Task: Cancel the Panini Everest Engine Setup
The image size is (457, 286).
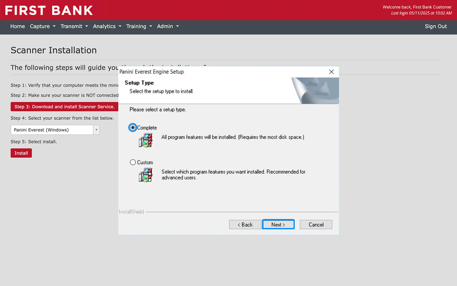Action: tap(316, 224)
